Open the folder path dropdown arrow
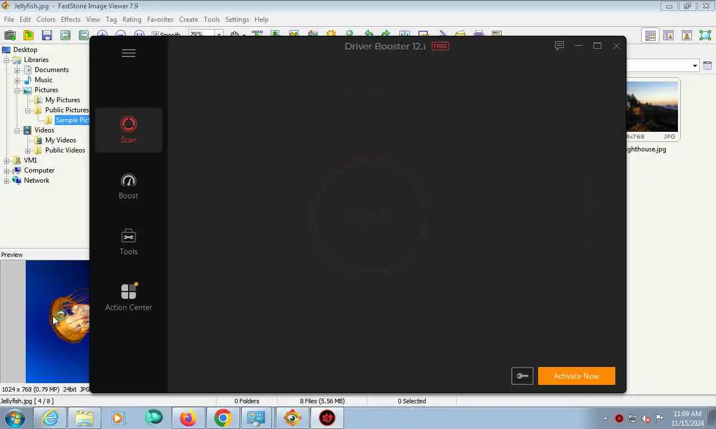This screenshot has height=429, width=716. 695,65
